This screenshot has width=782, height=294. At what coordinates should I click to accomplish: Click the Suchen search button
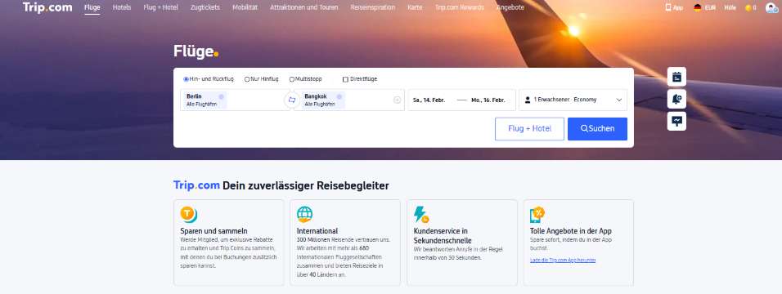click(597, 128)
